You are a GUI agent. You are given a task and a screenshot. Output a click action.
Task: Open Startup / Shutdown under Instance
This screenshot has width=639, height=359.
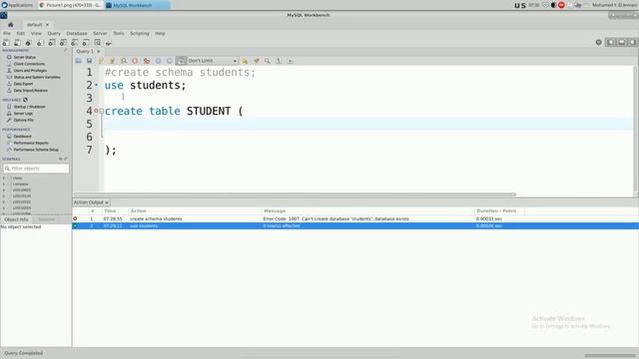point(29,107)
